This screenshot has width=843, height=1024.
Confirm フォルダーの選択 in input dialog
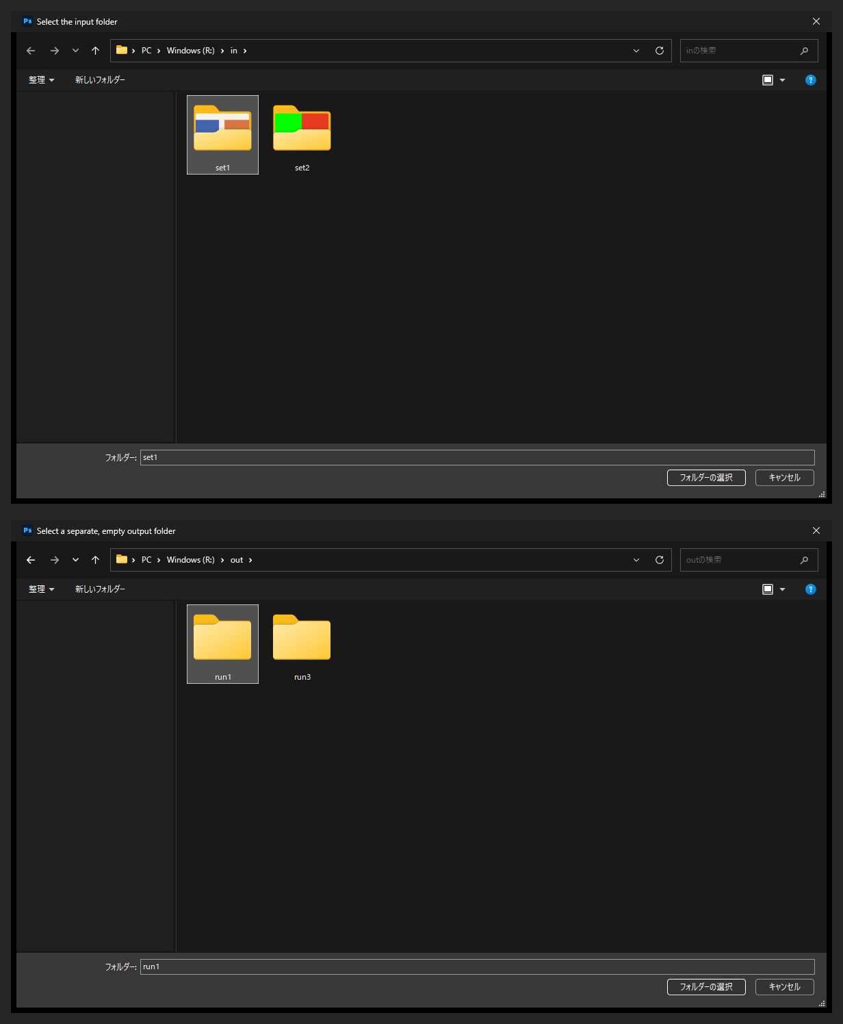[706, 478]
